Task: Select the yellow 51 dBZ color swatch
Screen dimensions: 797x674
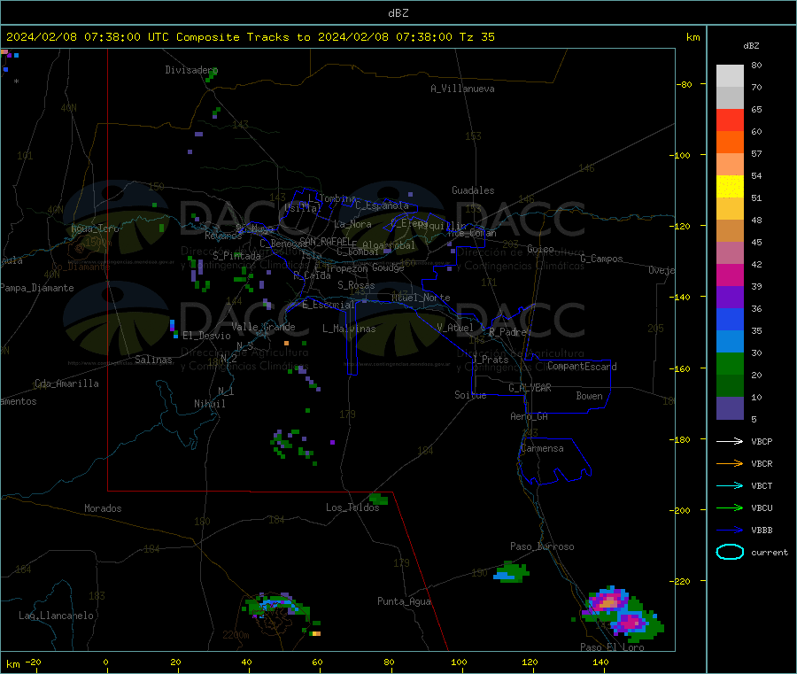Action: (x=730, y=187)
